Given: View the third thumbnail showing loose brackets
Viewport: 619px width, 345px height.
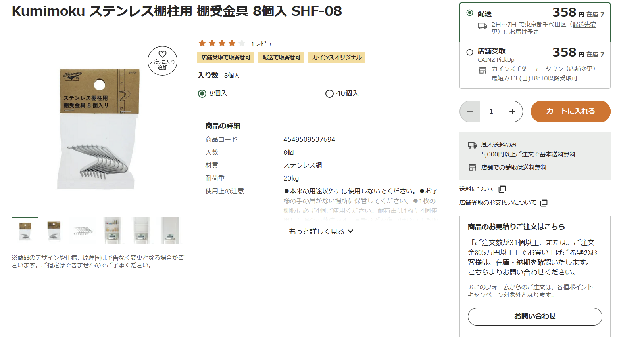Looking at the screenshot, I should (83, 231).
